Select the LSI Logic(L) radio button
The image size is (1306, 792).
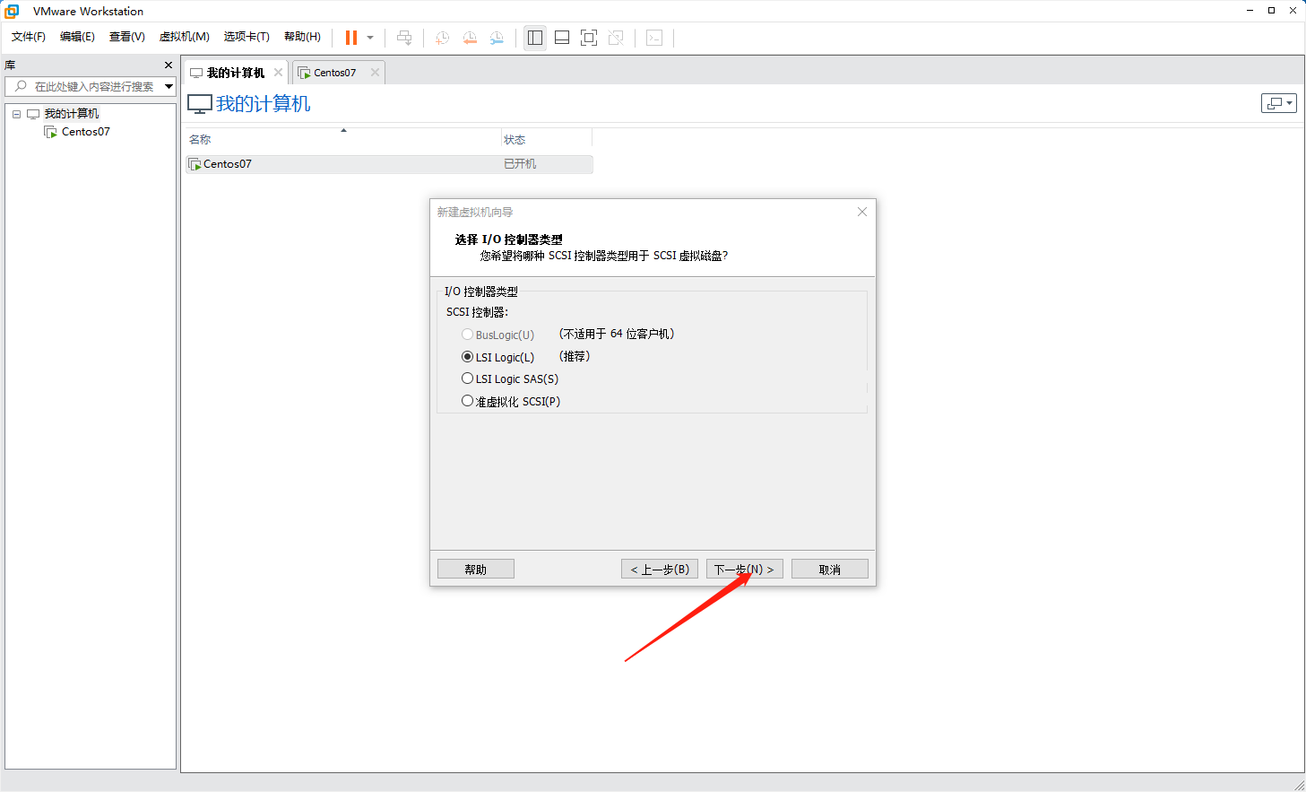[467, 357]
